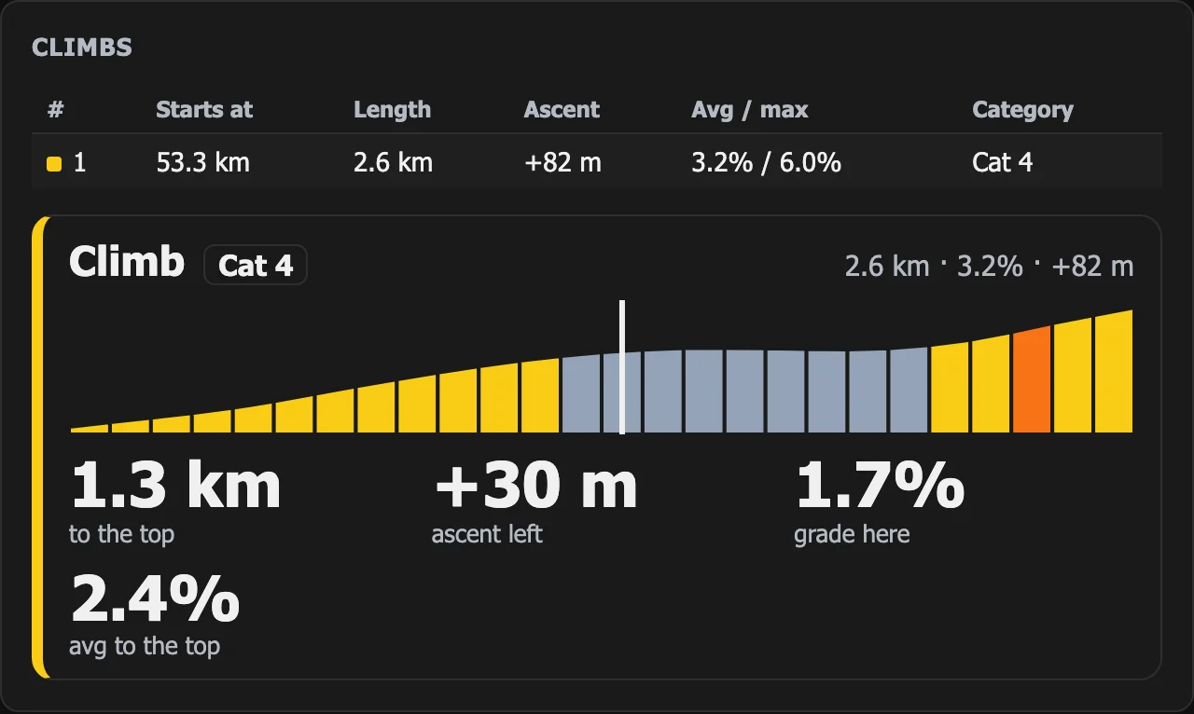
Task: Click the Starts at column header
Action: [x=204, y=110]
